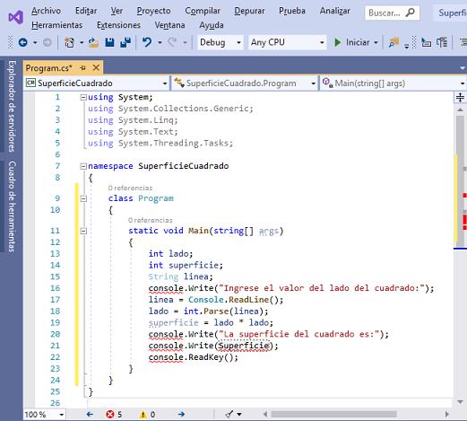467x421 pixels.
Task: Open the Herramientas menu
Action: (56, 25)
